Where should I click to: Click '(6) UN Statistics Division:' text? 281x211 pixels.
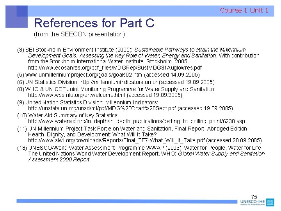pyautogui.click(x=48, y=82)
